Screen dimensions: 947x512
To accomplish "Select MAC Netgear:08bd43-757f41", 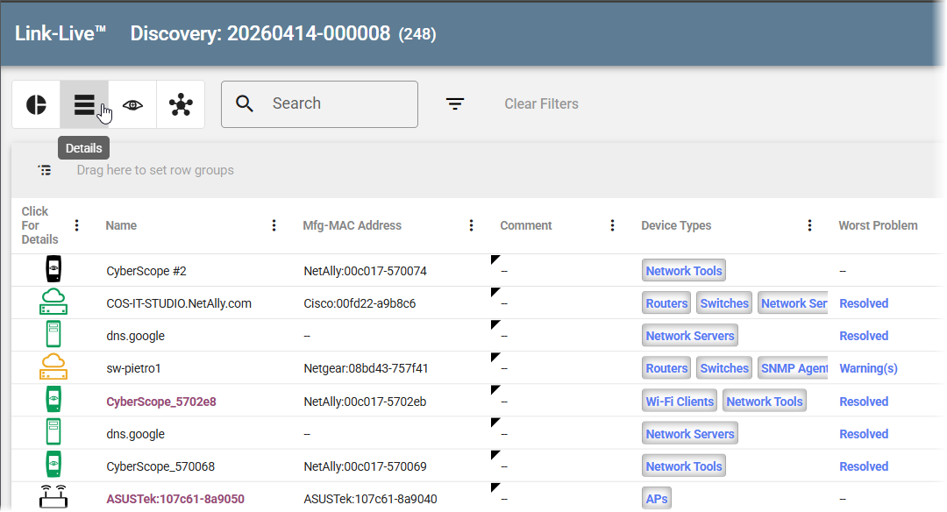I will pos(366,368).
